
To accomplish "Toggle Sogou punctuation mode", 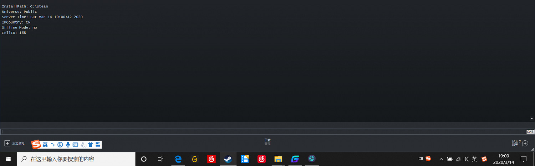I will point(53,145).
